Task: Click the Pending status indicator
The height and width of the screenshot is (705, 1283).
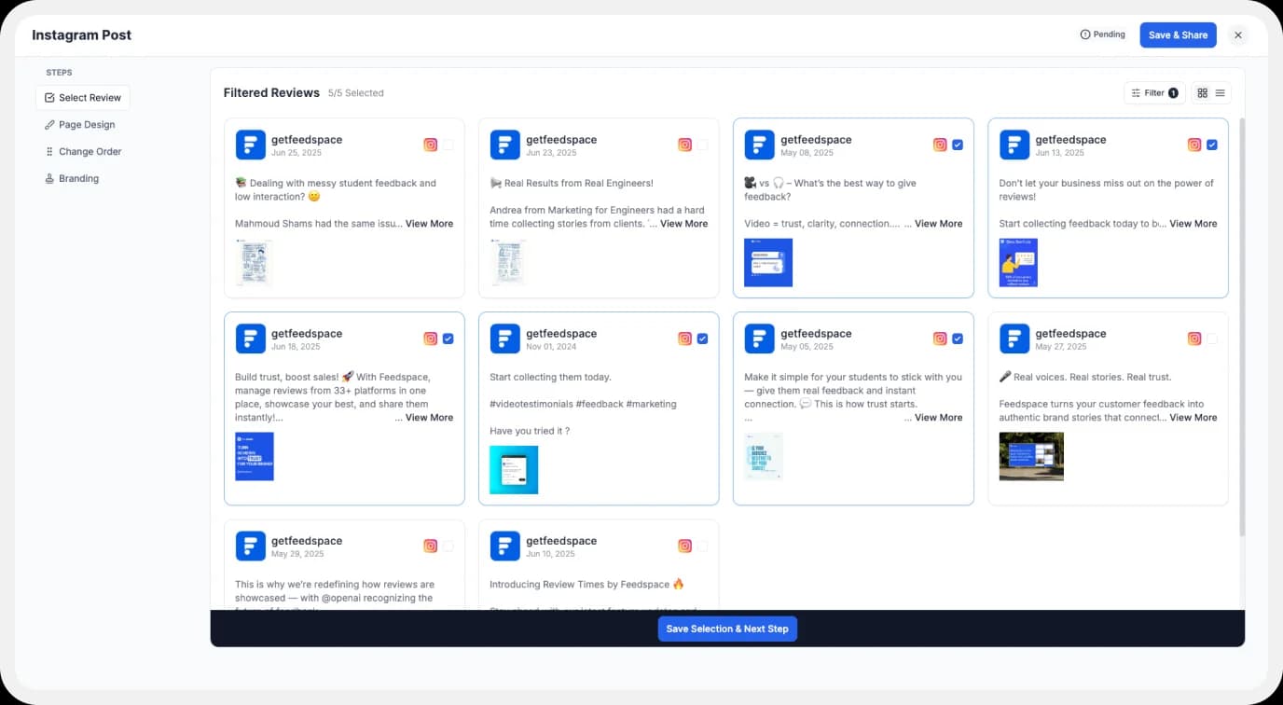Action: (1102, 35)
